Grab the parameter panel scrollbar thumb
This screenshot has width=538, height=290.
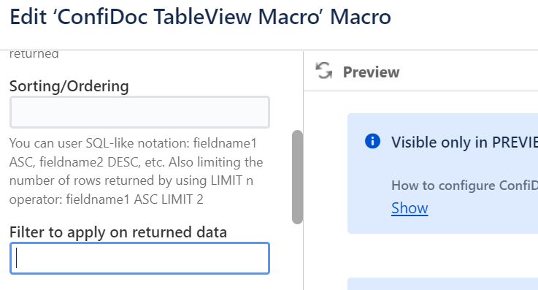(x=298, y=177)
